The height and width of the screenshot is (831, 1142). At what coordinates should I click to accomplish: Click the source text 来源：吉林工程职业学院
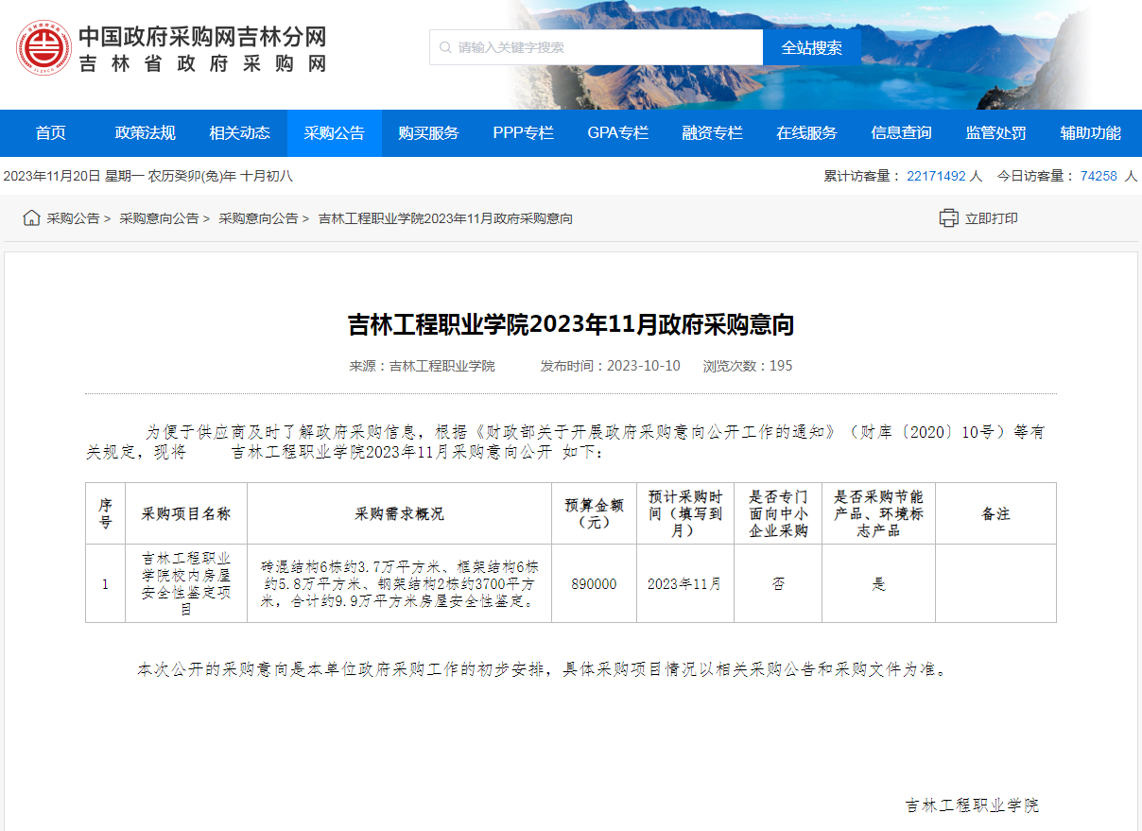[x=422, y=366]
